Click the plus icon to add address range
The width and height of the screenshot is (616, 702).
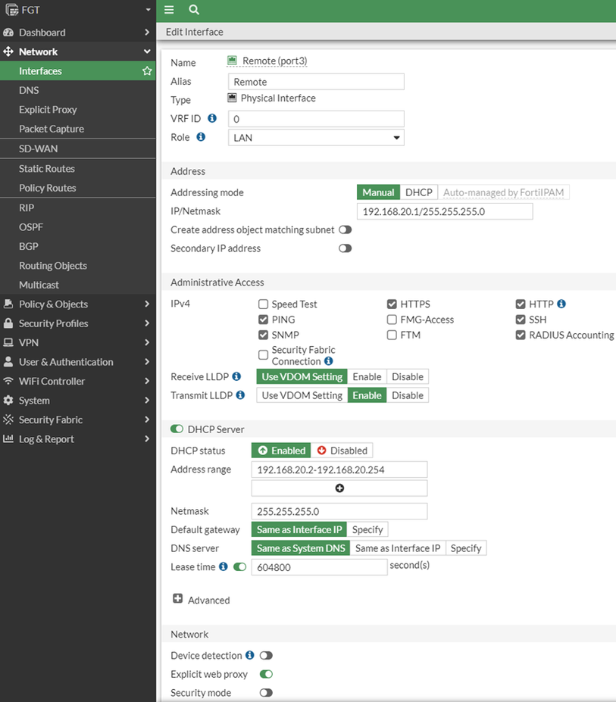[339, 488]
